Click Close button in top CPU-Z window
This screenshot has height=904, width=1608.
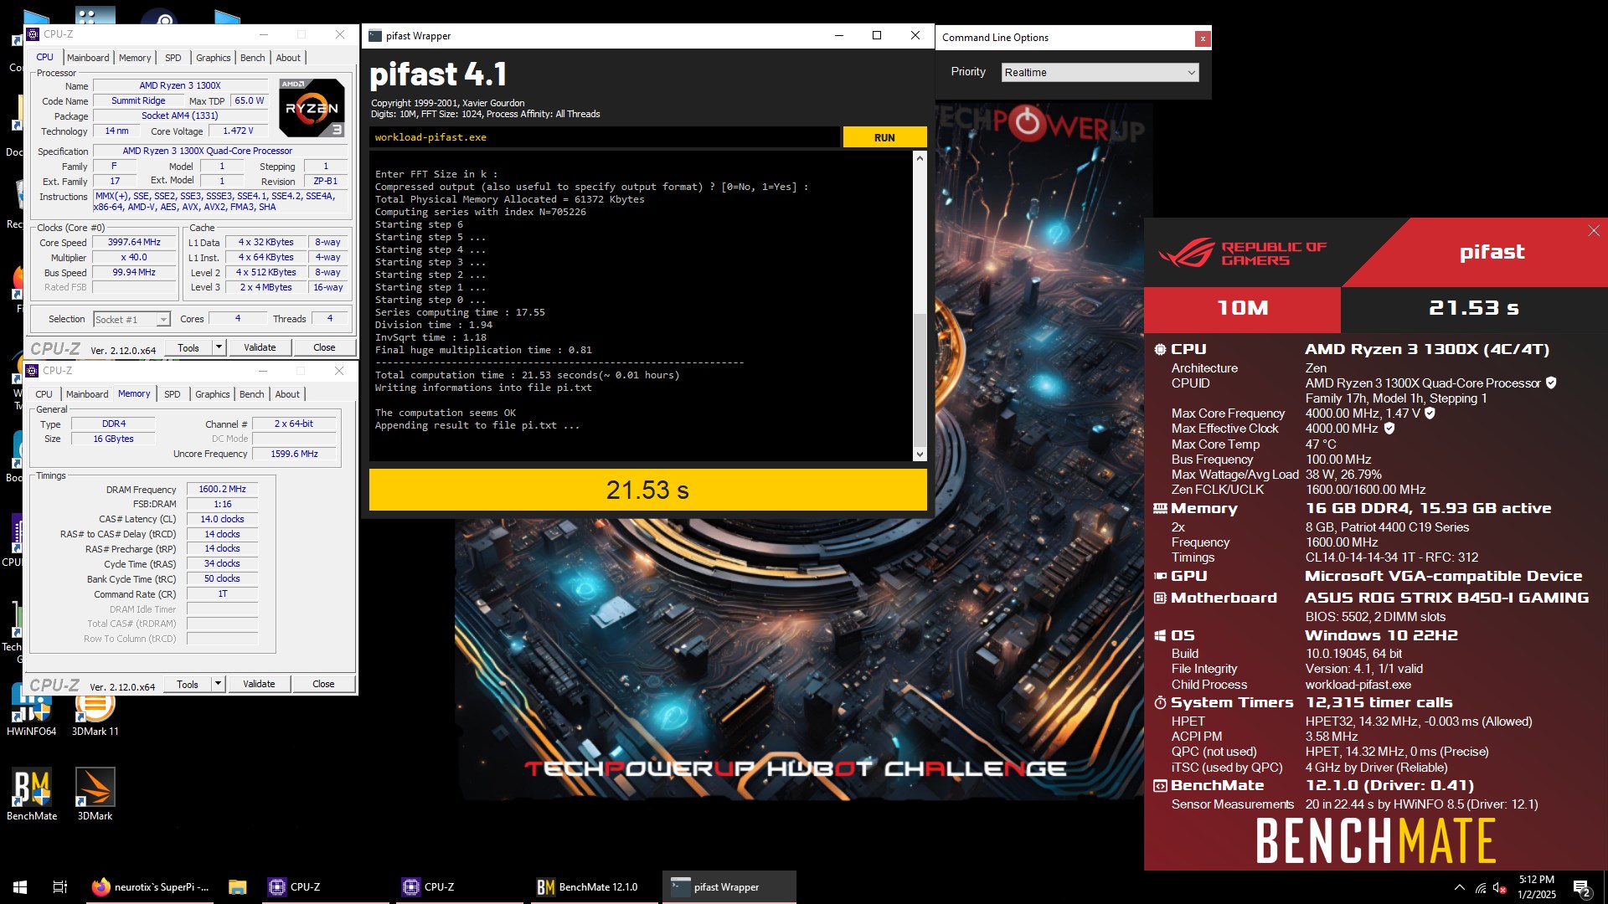[x=324, y=347]
